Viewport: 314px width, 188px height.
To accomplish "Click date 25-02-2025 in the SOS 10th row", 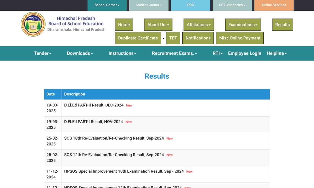I will [53, 141].
